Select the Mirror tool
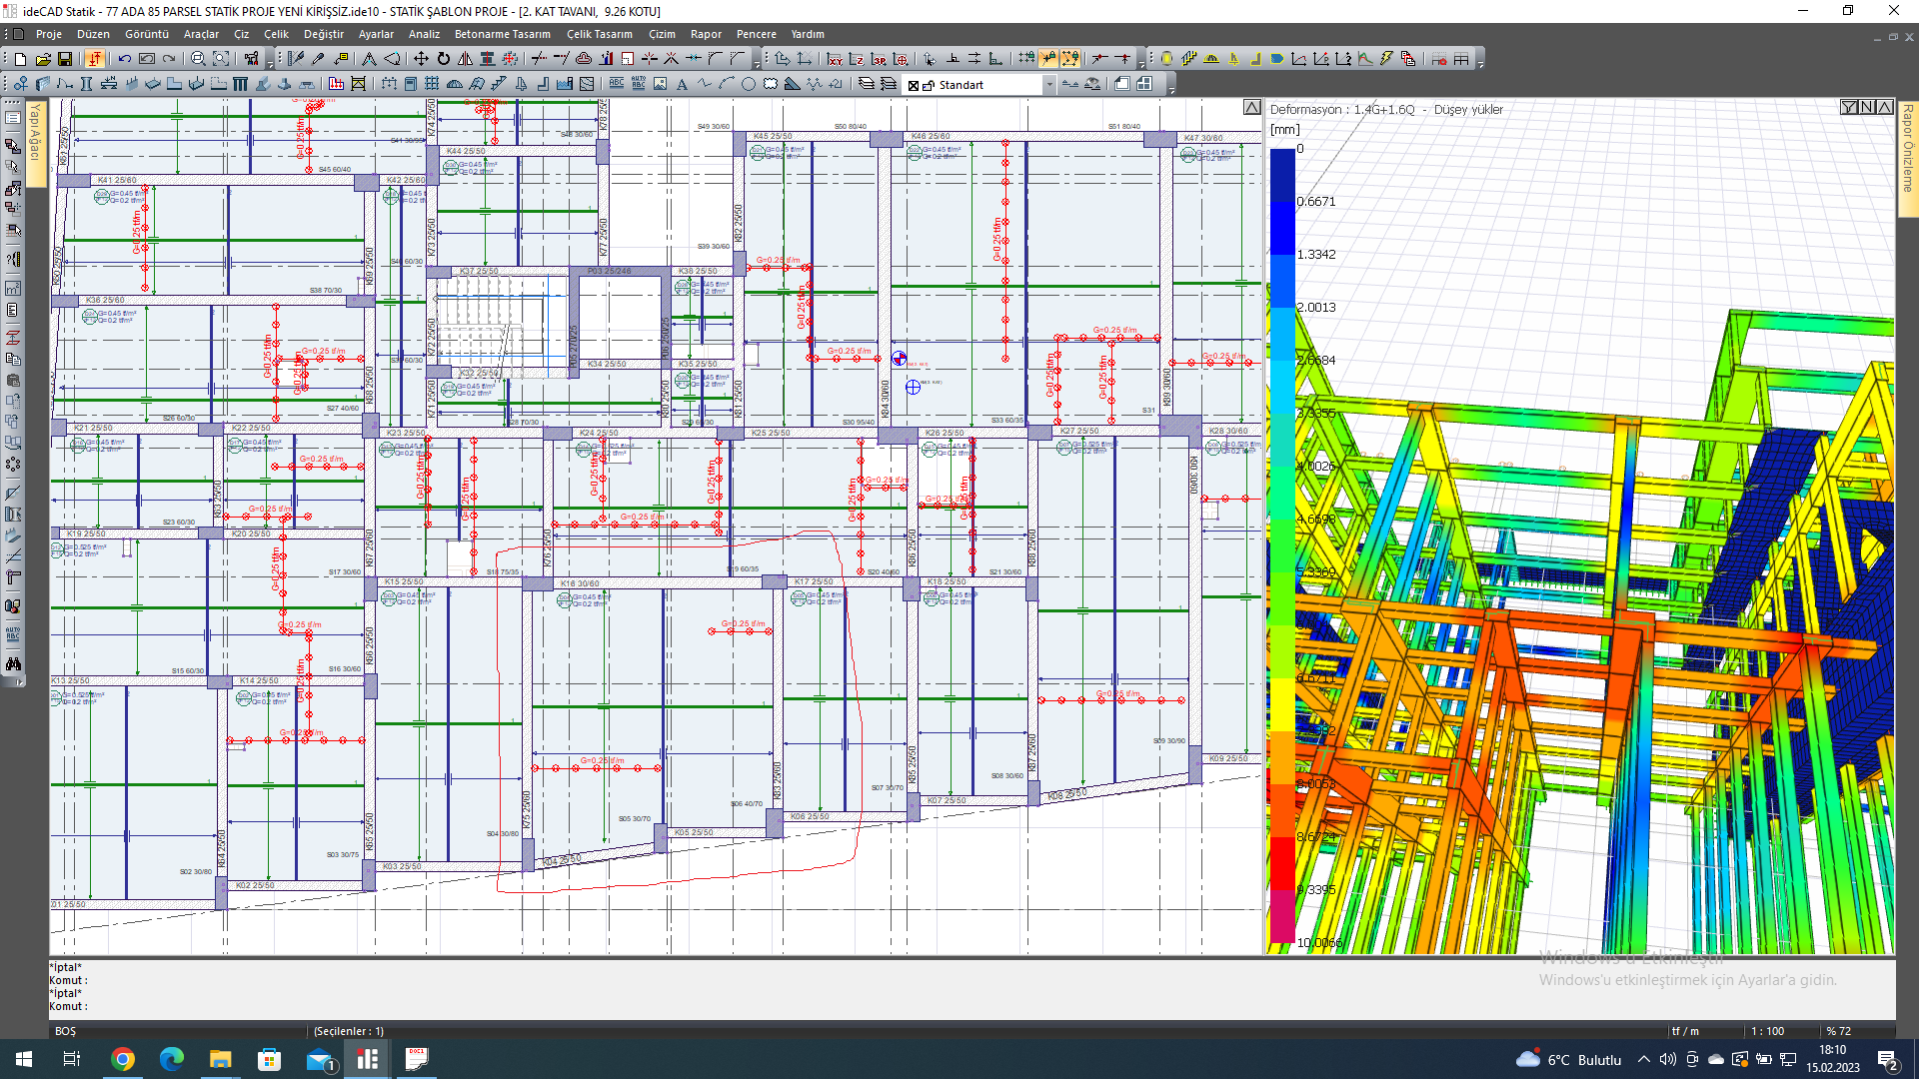The width and height of the screenshot is (1919, 1079). [465, 59]
